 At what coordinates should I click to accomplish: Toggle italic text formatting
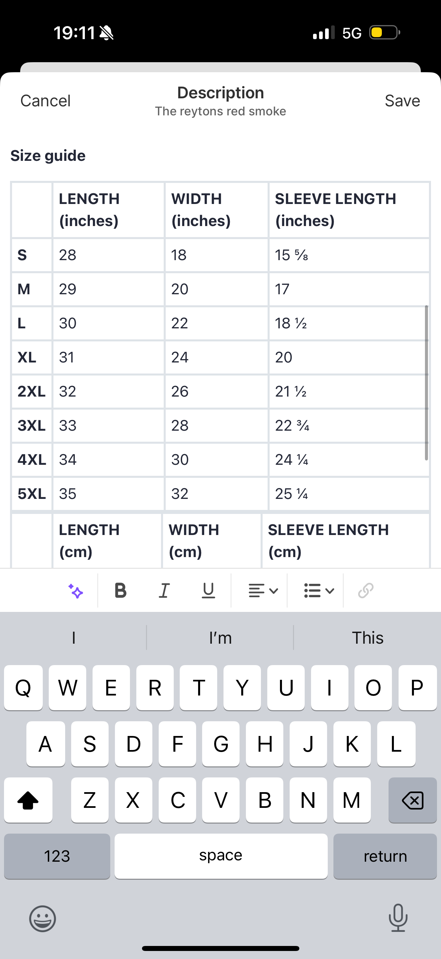164,591
